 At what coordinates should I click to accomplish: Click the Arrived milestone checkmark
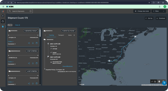(x=51, y=49)
